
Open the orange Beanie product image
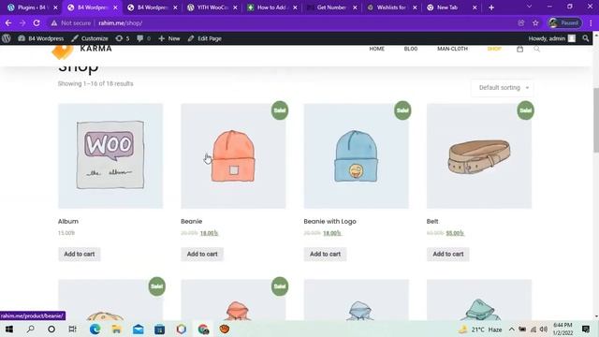(x=233, y=156)
